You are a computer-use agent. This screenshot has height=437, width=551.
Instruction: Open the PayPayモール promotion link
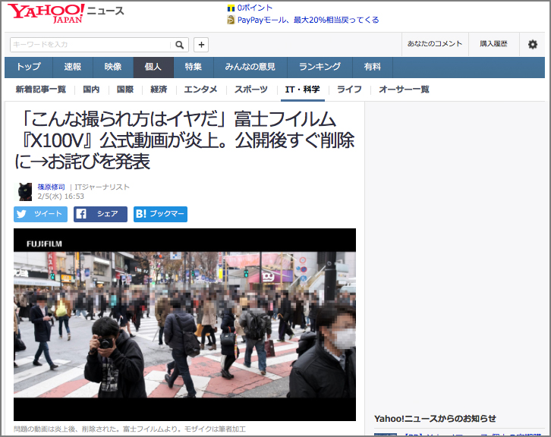[x=308, y=20]
